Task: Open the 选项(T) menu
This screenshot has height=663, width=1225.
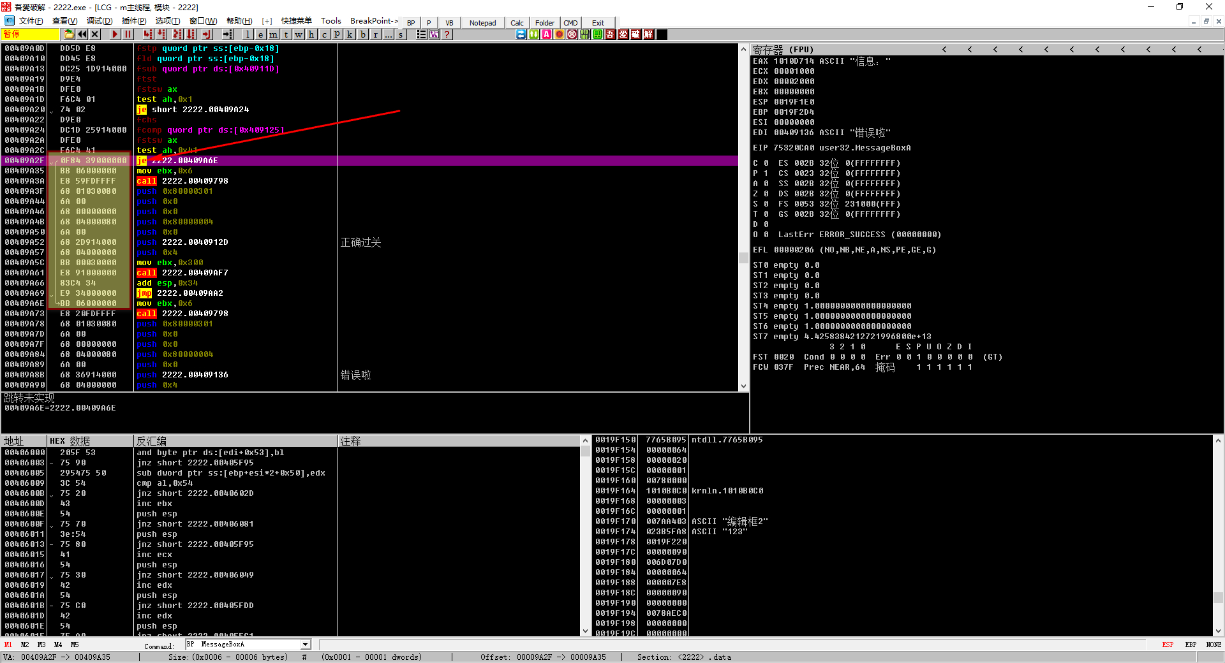Action: tap(168, 21)
